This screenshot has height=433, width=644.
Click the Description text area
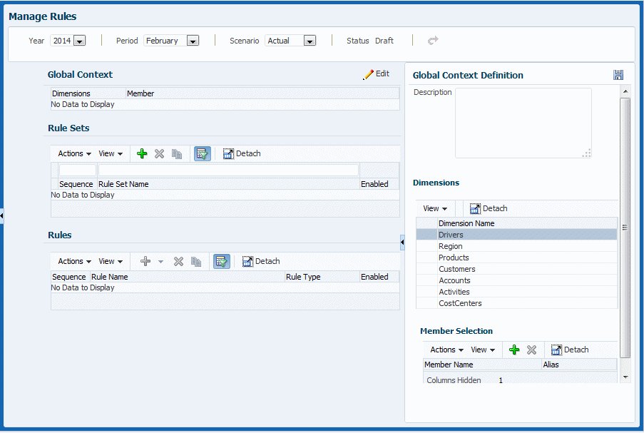click(x=523, y=123)
